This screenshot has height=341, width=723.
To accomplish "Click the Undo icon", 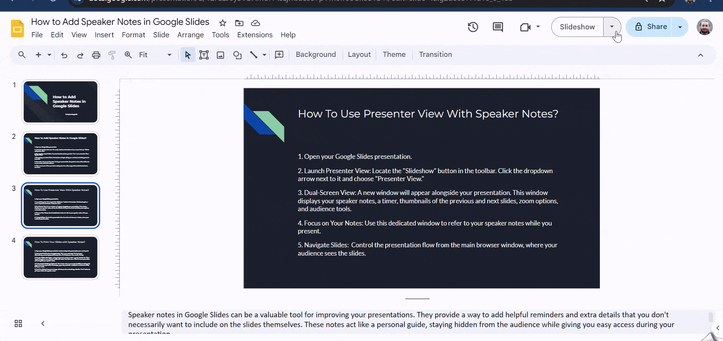I will 64,55.
